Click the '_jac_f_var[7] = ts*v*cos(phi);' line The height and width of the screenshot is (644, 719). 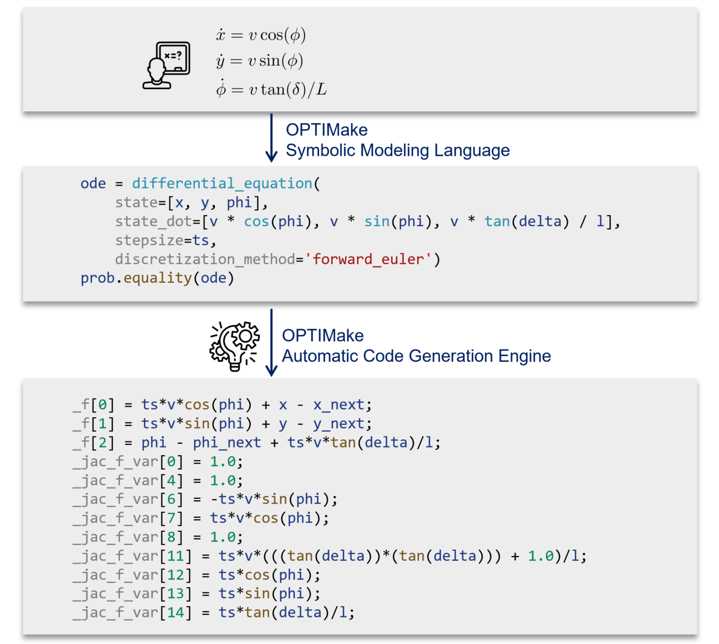[x=201, y=518]
